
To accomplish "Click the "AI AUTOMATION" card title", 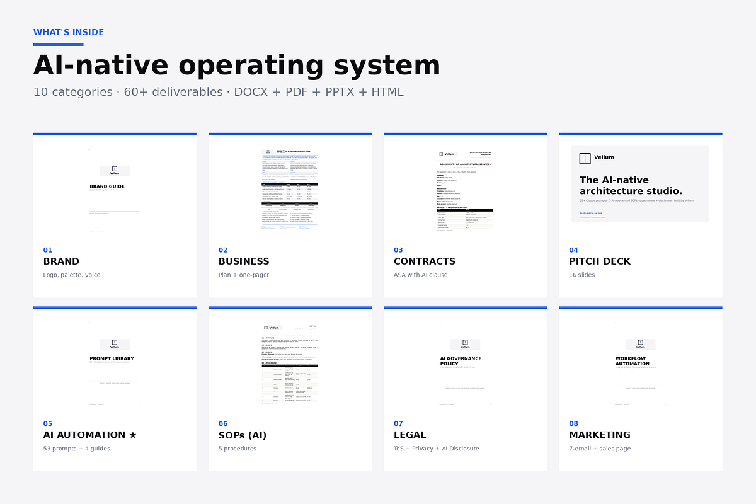I will (84, 435).
